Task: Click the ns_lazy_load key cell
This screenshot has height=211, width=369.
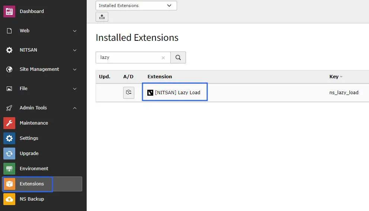Action: 344,92
